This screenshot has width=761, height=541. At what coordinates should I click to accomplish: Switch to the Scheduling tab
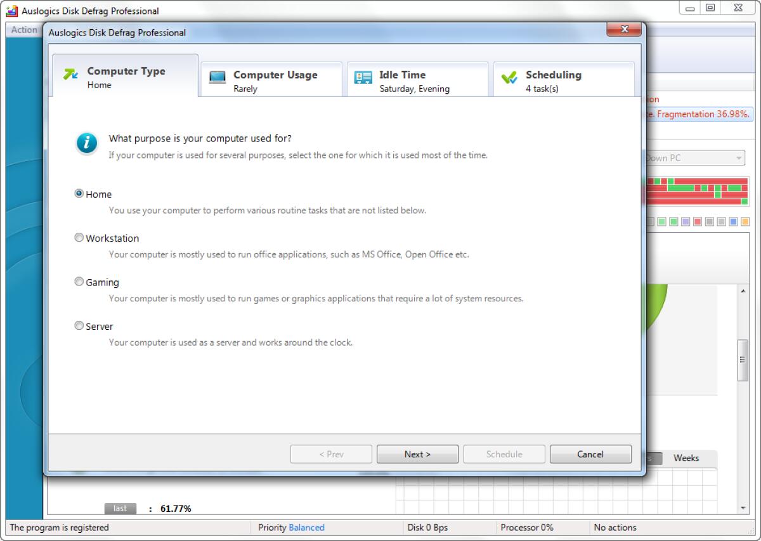coord(563,79)
